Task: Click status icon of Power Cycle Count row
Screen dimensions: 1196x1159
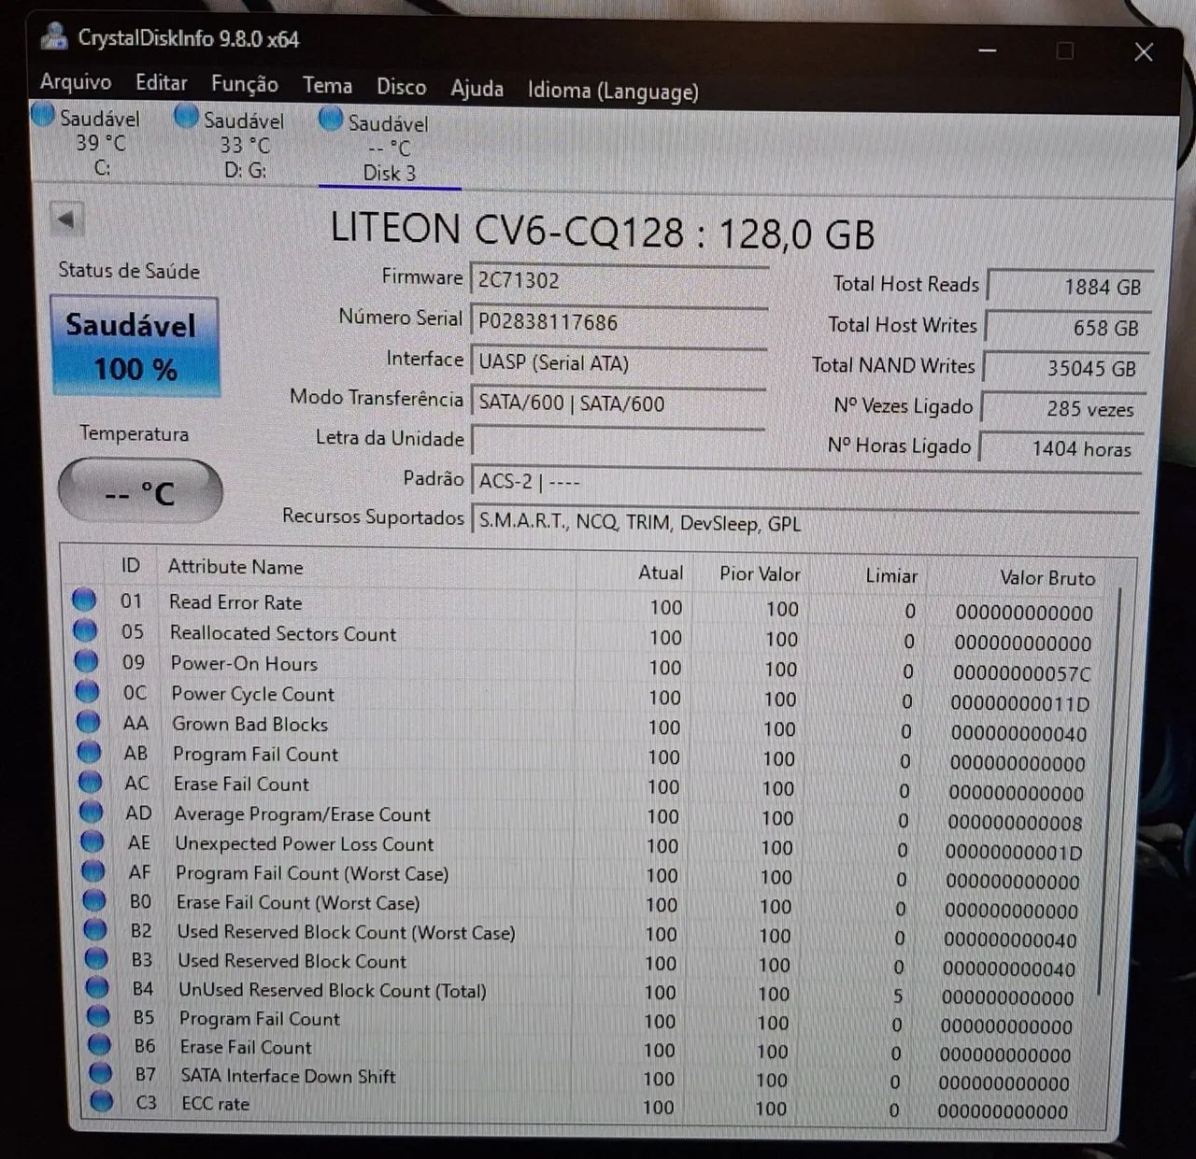Action: (x=87, y=691)
